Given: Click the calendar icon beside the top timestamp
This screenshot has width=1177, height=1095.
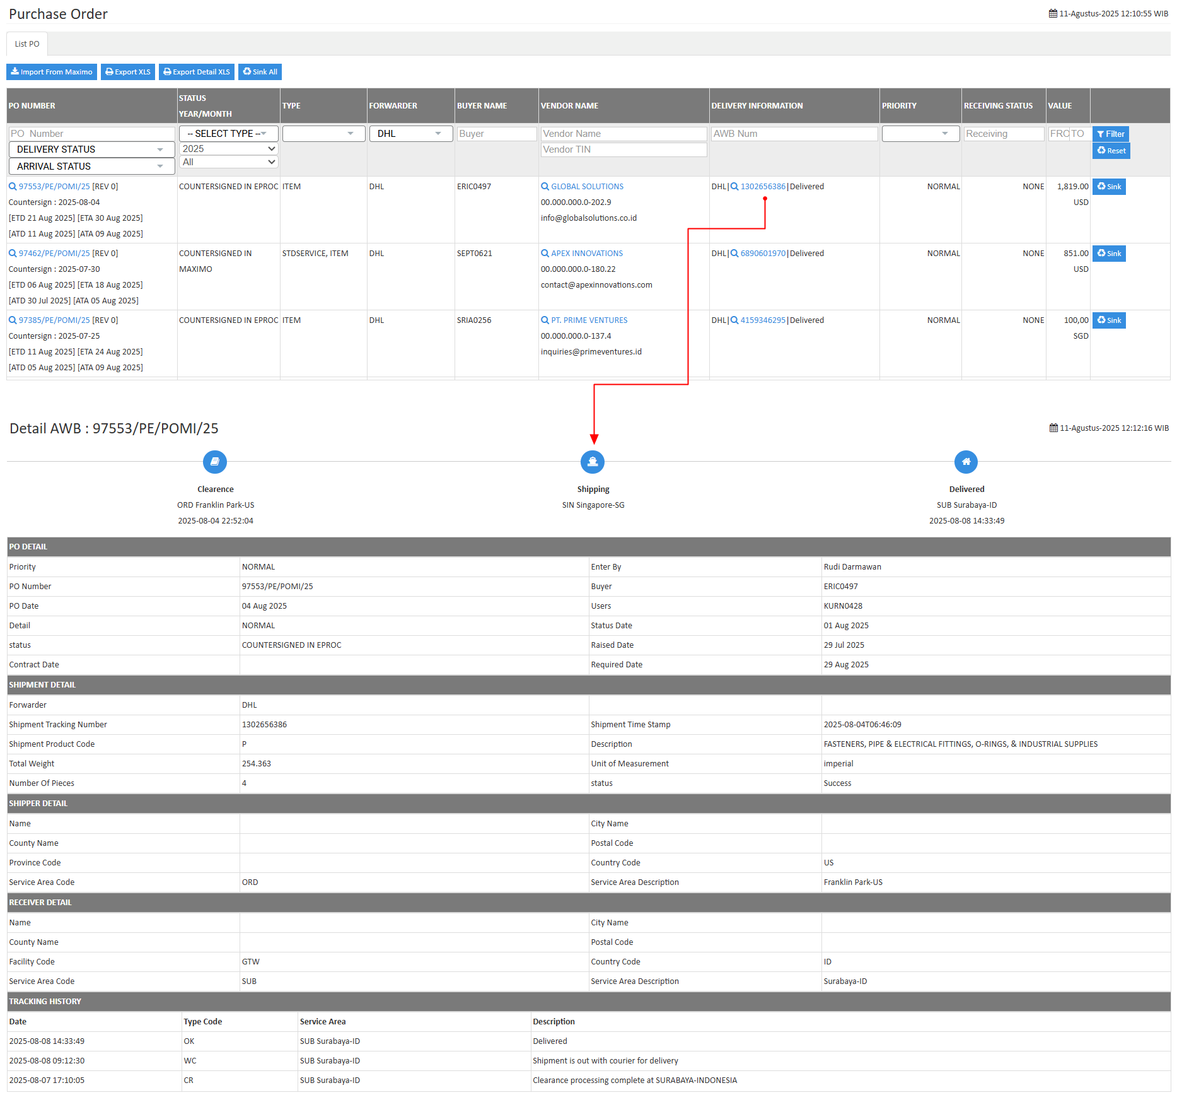Looking at the screenshot, I should 1052,13.
